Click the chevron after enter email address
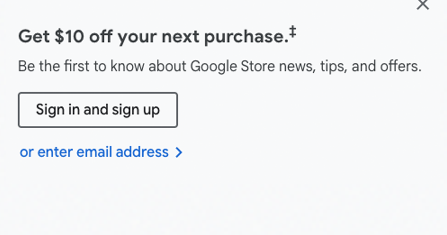This screenshot has width=447, height=235. [x=179, y=152]
